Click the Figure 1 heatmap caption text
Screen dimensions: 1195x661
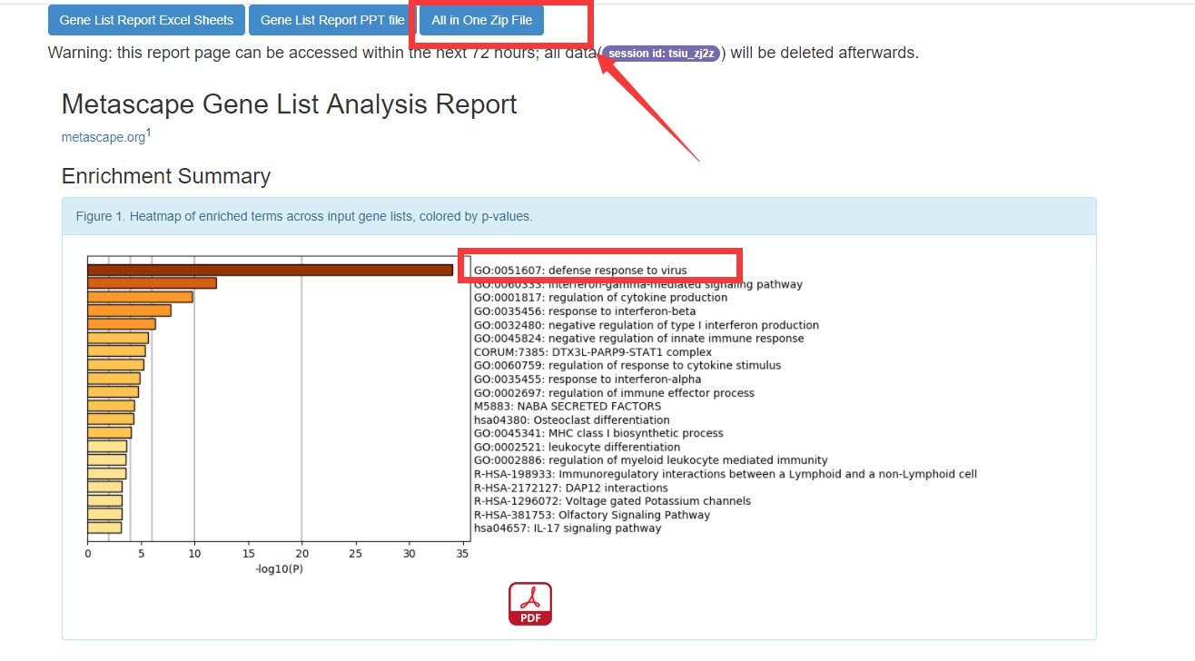[303, 217]
